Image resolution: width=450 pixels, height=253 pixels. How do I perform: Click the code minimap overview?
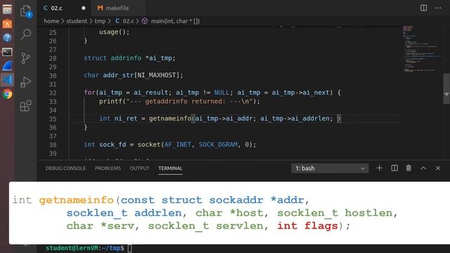422,48
